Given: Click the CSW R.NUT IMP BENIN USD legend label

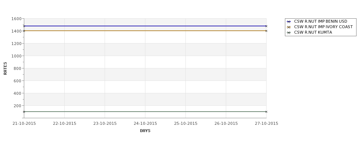Looking at the screenshot, I should (x=321, y=21).
